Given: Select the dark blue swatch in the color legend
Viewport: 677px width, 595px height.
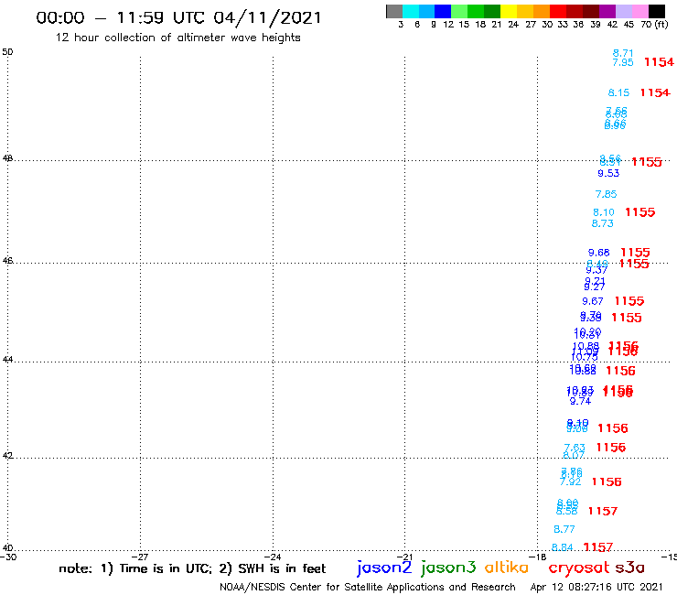Looking at the screenshot, I should point(443,11).
